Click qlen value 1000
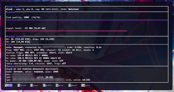174x92 pixels. coord(55,72)
